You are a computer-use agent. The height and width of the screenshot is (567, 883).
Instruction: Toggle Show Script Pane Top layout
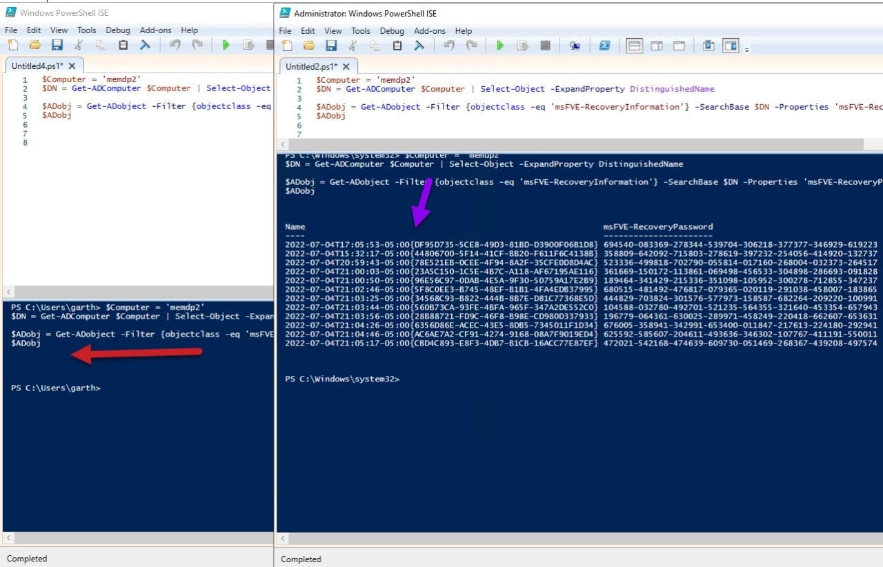click(635, 46)
